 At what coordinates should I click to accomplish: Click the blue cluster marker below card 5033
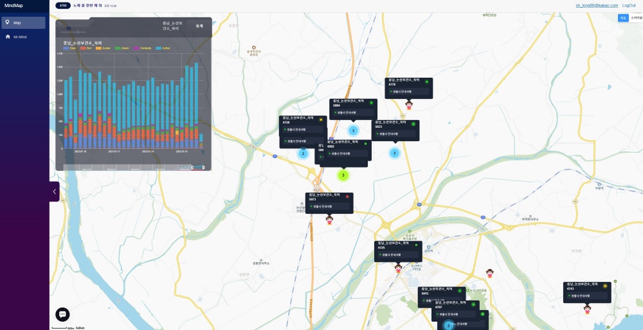pos(395,153)
